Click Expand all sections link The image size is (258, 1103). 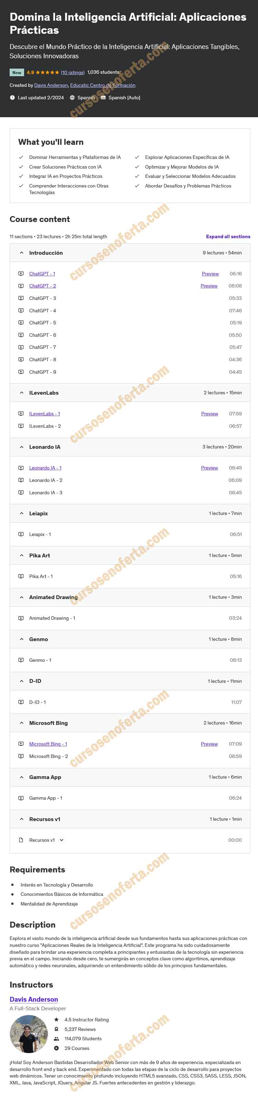tap(228, 236)
